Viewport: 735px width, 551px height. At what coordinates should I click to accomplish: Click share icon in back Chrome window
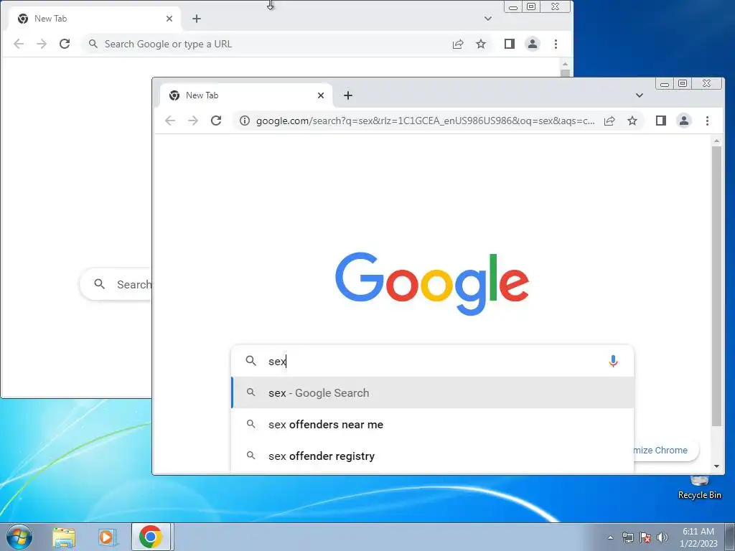coord(458,44)
